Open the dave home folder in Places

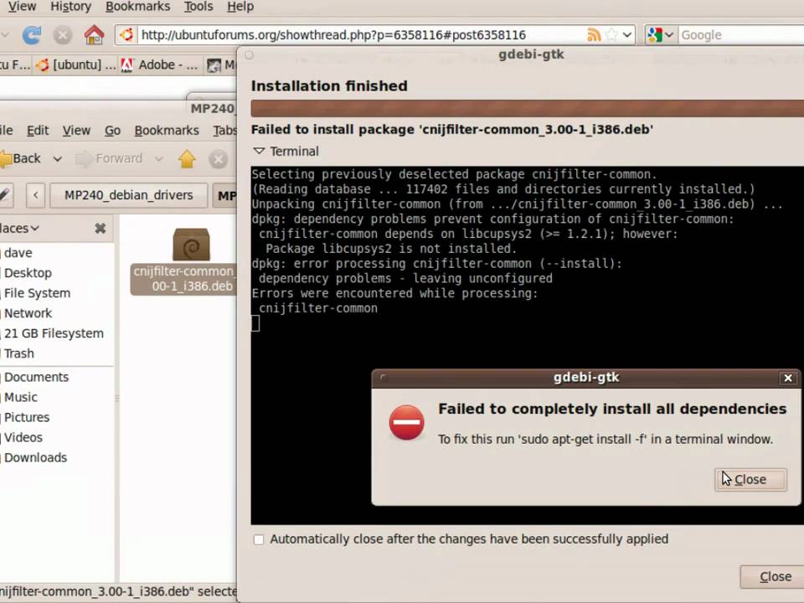tap(18, 253)
